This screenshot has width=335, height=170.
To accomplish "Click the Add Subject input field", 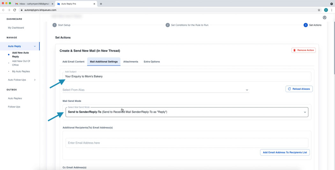I will [187, 76].
